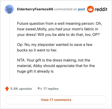Click the 'how sweet,Molly' sentence line
The height and width of the screenshot is (109, 112).
point(58,29)
